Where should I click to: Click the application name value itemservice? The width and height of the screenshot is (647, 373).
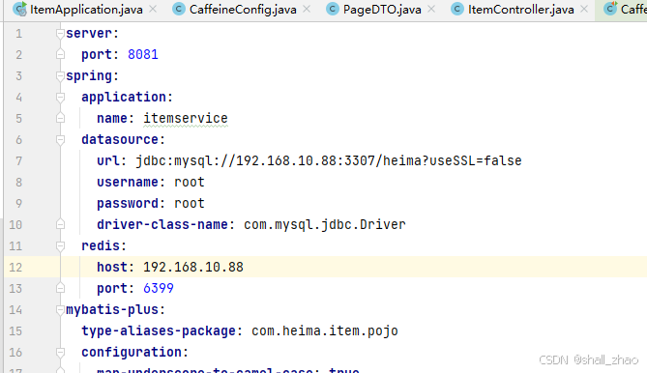coord(186,118)
